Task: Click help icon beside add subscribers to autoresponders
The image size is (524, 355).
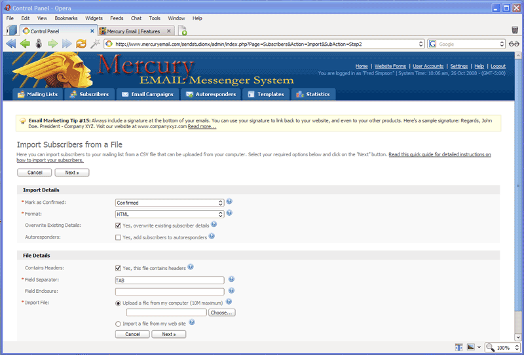Action: coord(212,236)
